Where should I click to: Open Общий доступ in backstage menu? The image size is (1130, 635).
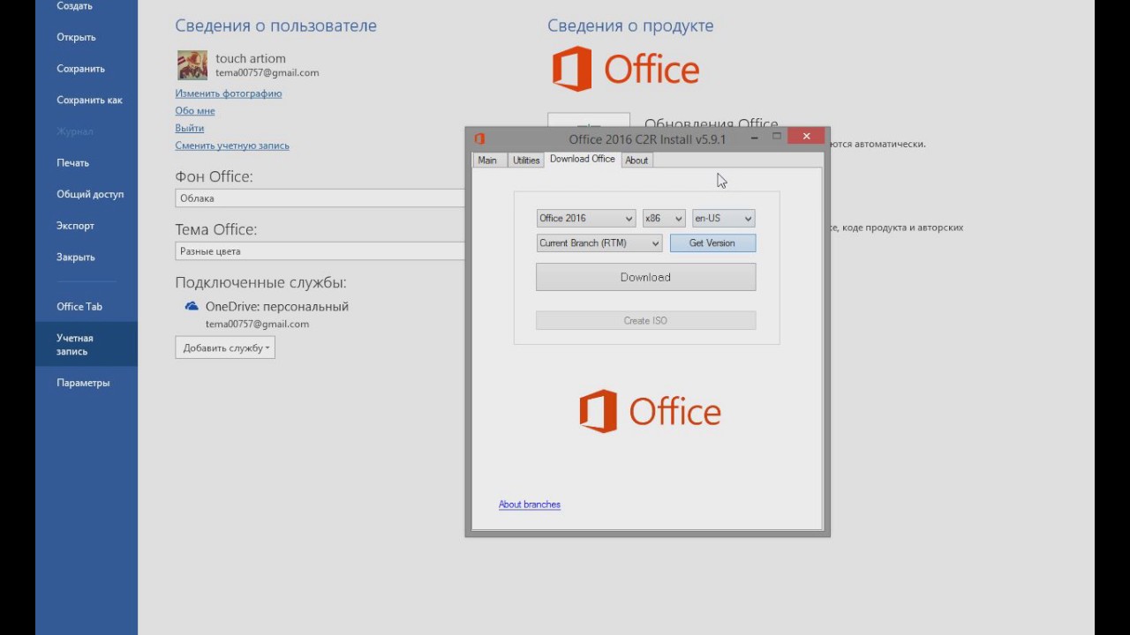(87, 194)
